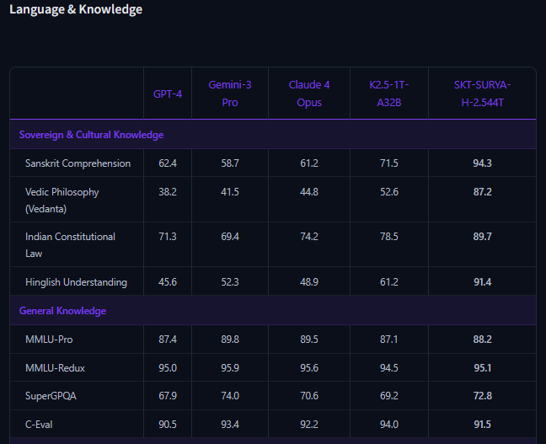Select the Vedic Philosophy (Vedanta) row label
This screenshot has width=546, height=444.
point(62,201)
